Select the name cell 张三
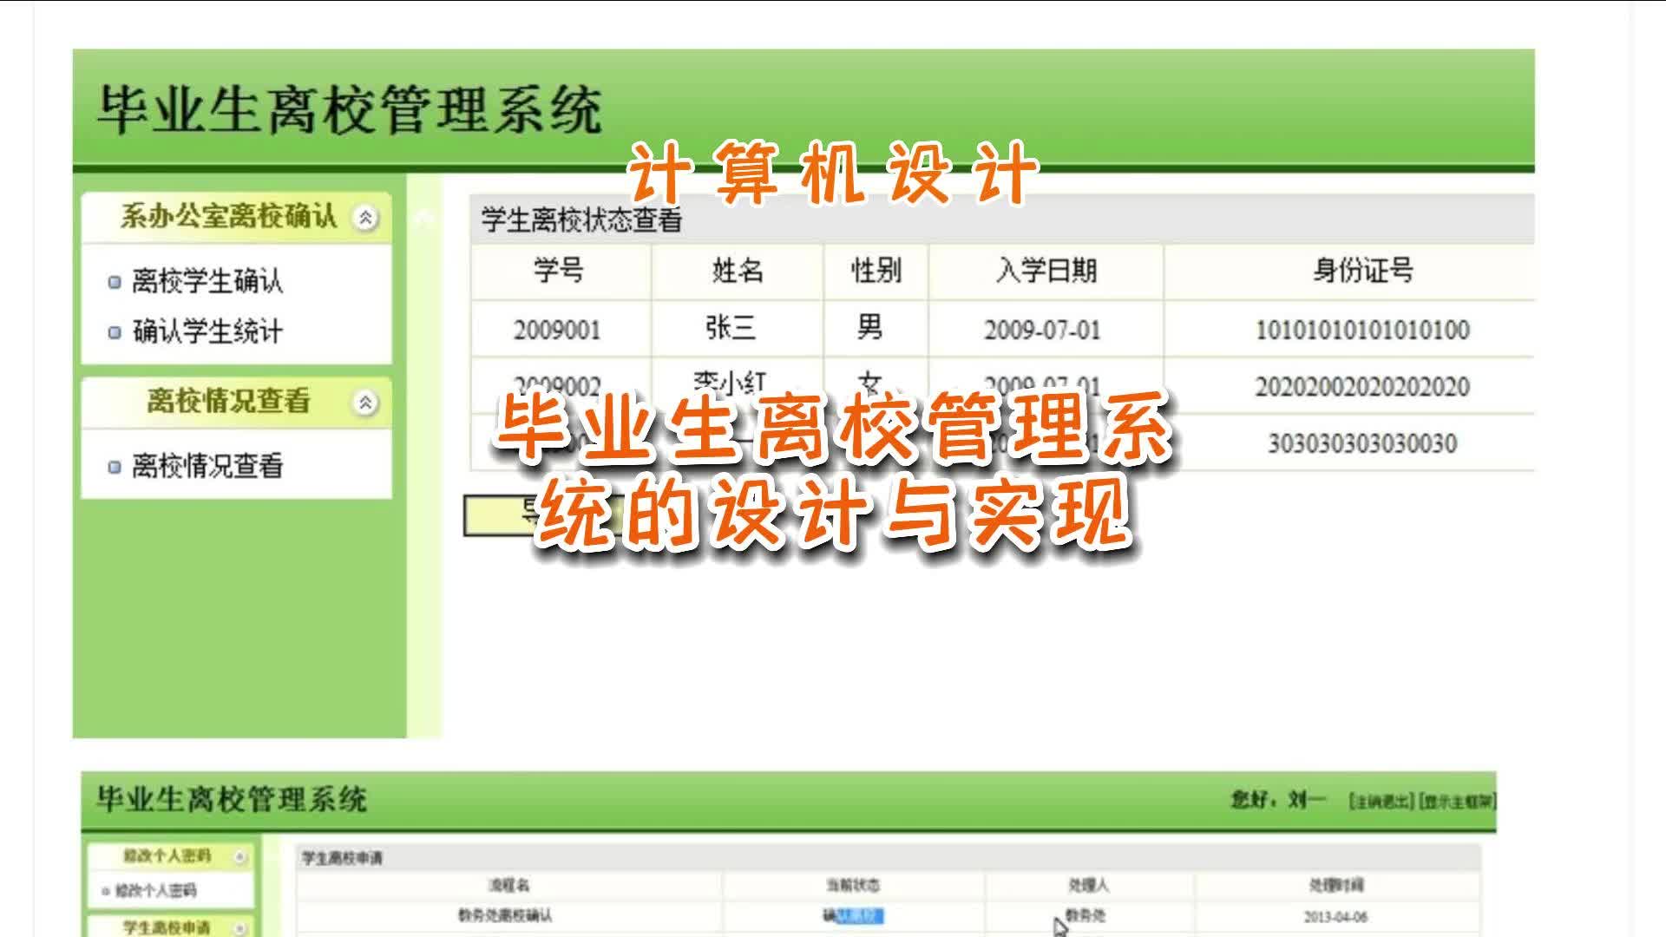Image resolution: width=1666 pixels, height=937 pixels. pos(731,328)
